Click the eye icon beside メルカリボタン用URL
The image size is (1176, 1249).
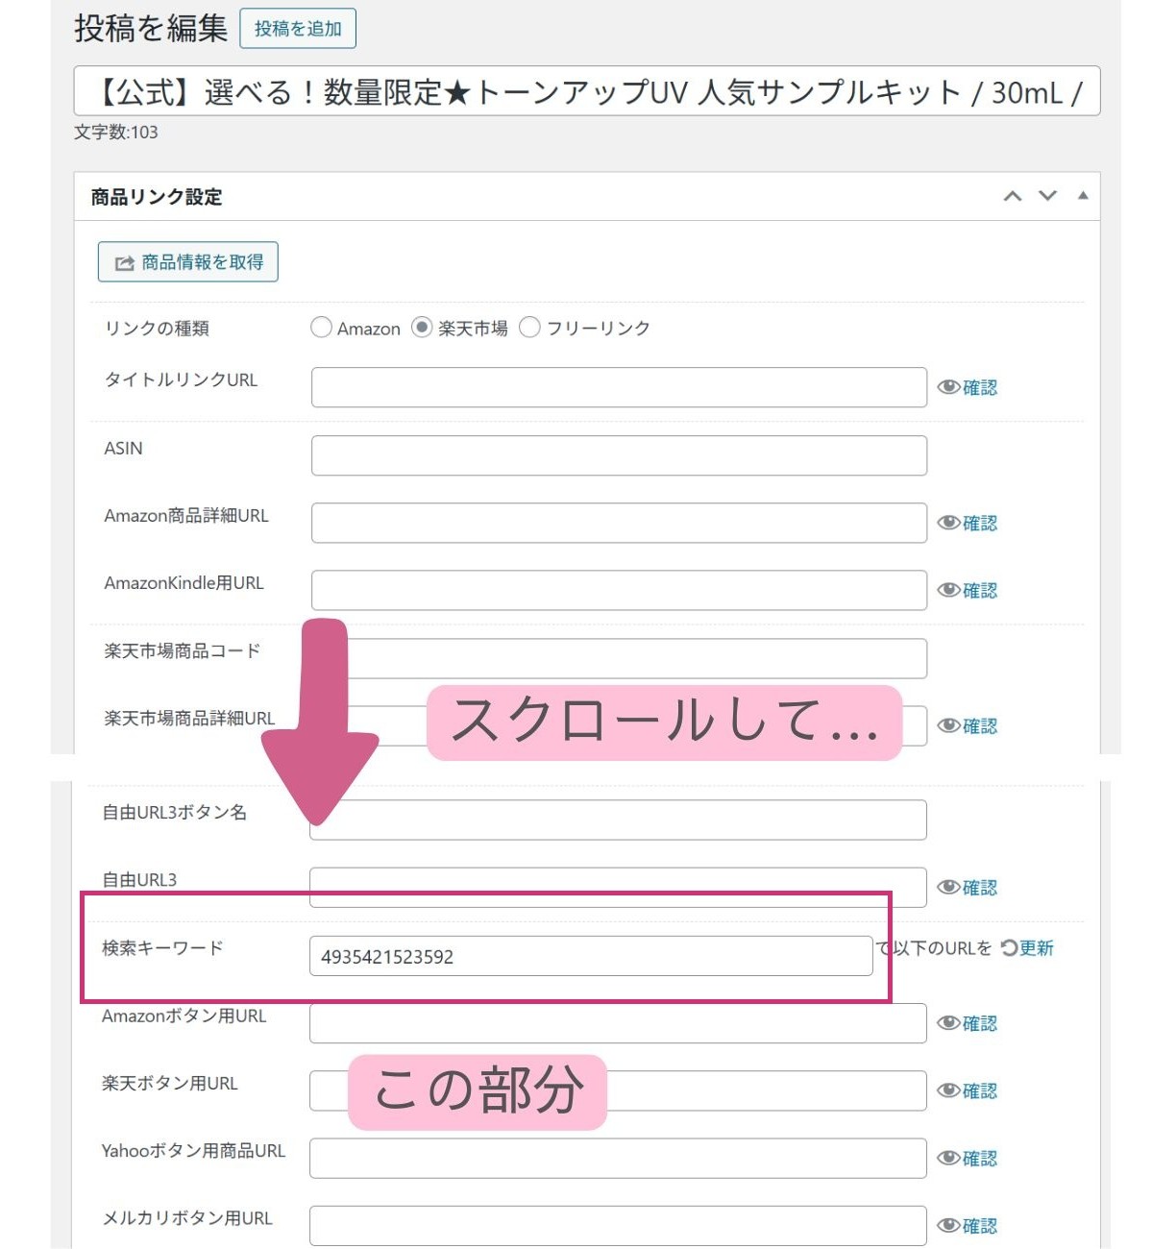[x=949, y=1226]
